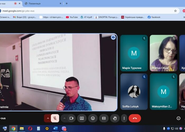
Task: Click the present screen icon
Action: 82,118
